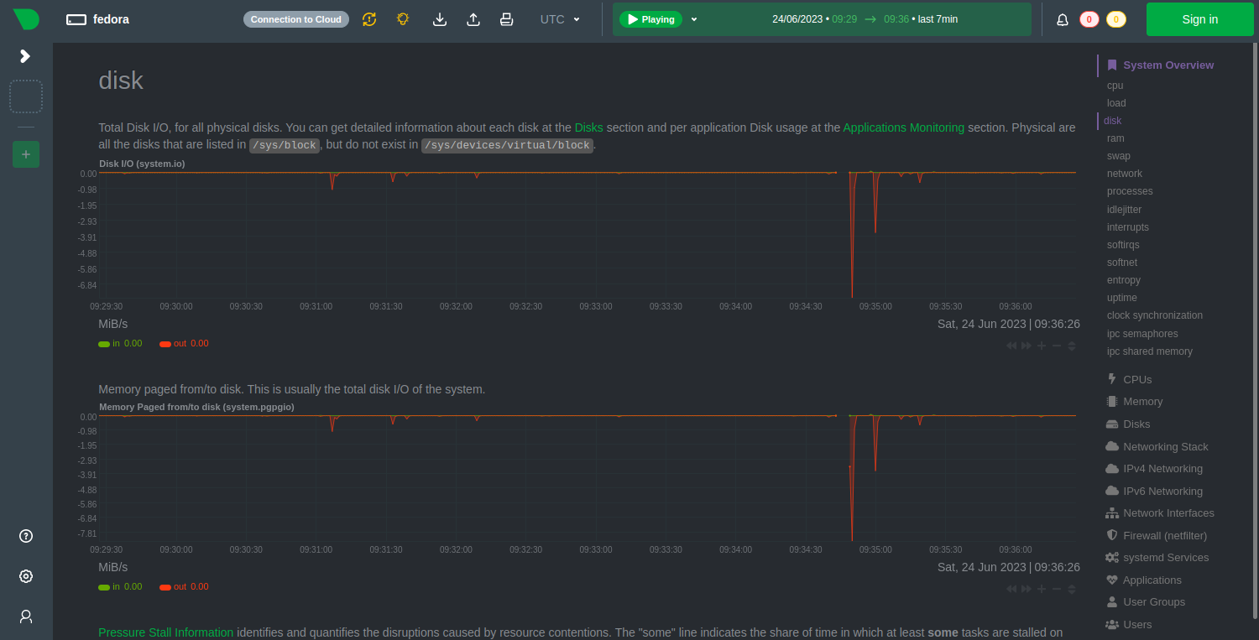Click the yellow update check icon

[x=369, y=19]
